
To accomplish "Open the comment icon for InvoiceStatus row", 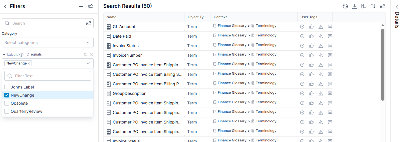I will 330,46.
